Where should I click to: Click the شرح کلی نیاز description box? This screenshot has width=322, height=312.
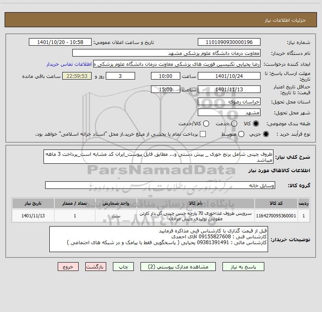(x=158, y=157)
